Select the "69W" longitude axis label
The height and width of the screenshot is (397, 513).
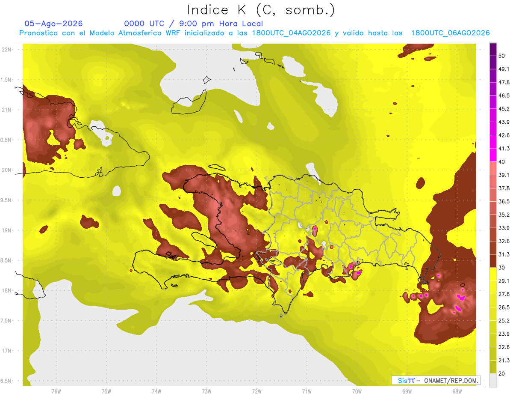(407, 391)
